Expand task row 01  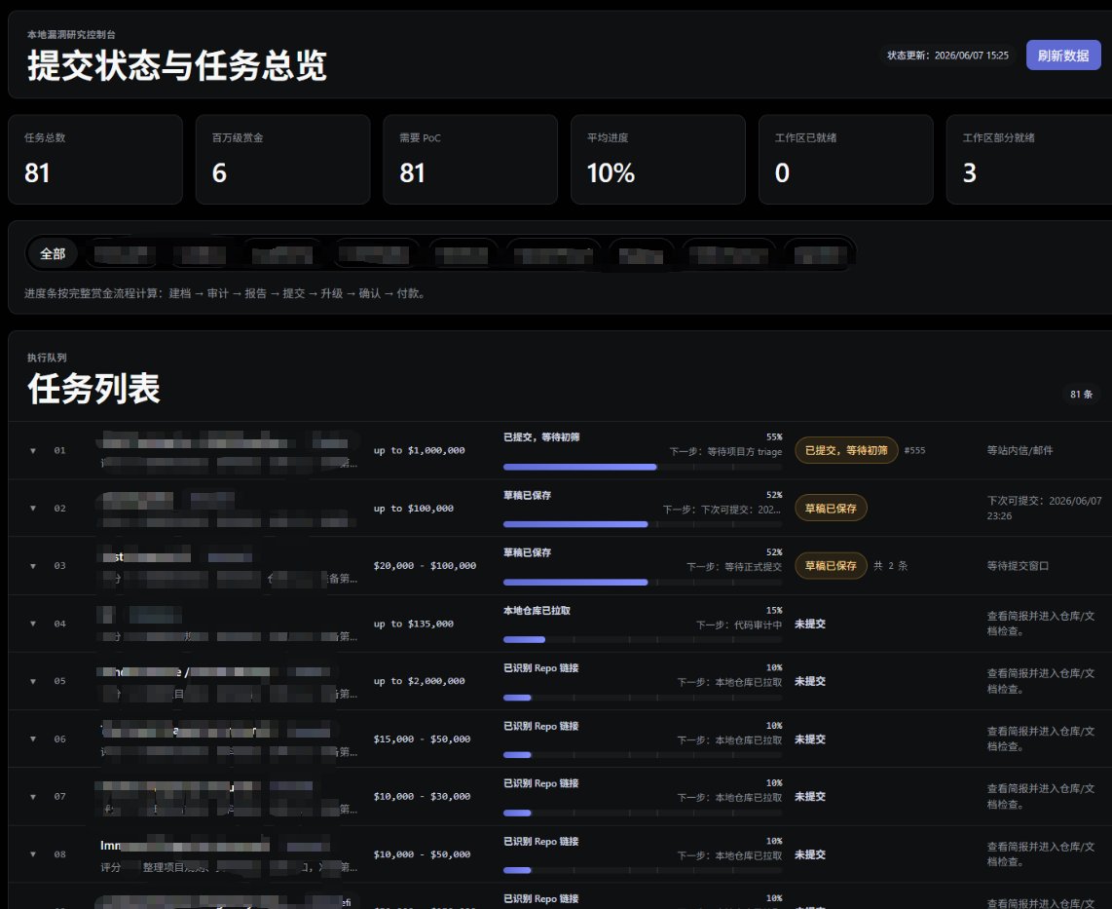tap(33, 450)
